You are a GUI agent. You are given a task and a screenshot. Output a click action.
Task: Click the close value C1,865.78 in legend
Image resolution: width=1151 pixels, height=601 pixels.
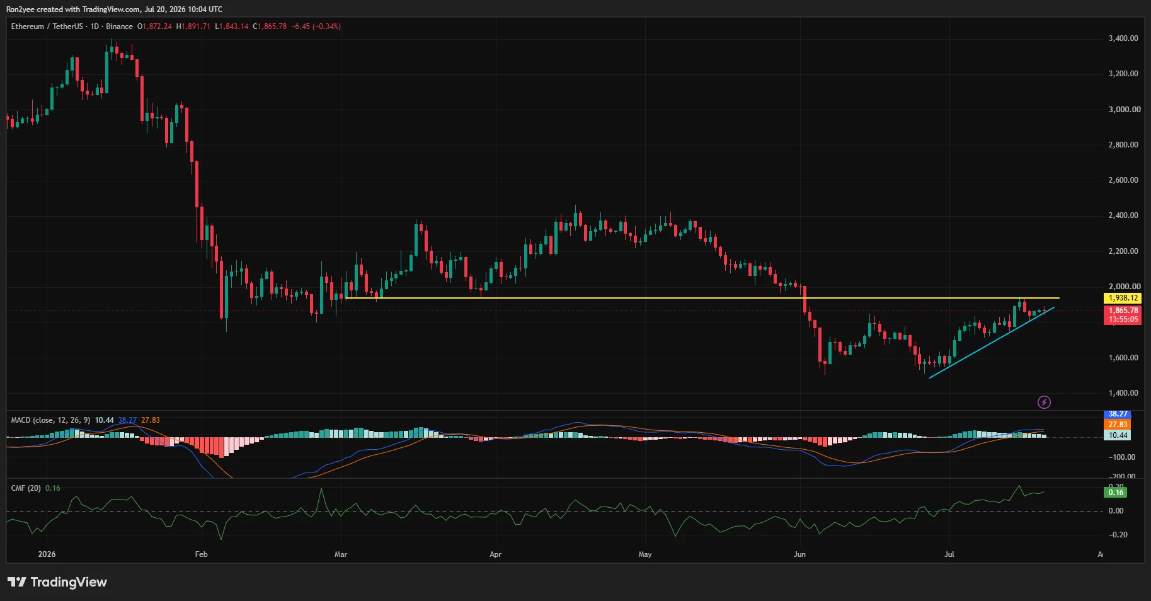(270, 26)
